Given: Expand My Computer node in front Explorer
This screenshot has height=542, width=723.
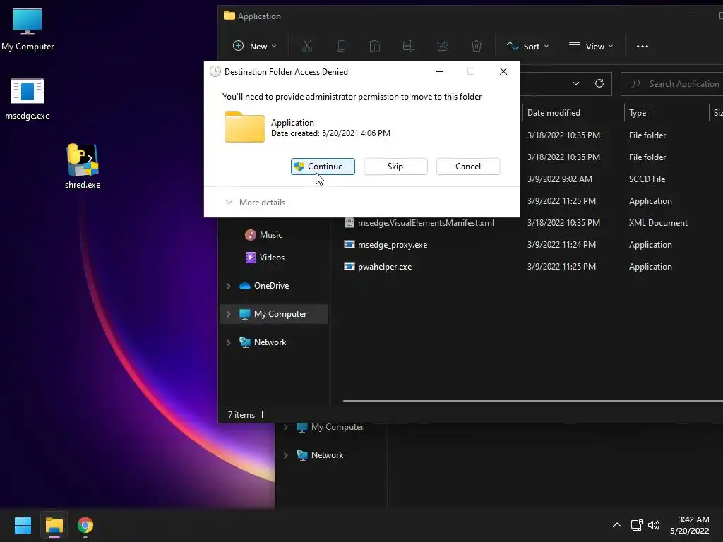Looking at the screenshot, I should click(x=229, y=314).
